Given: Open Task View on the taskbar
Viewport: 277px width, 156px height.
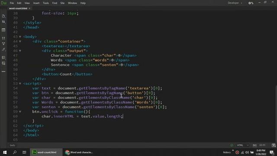Looking at the screenshot, I should [24, 152].
